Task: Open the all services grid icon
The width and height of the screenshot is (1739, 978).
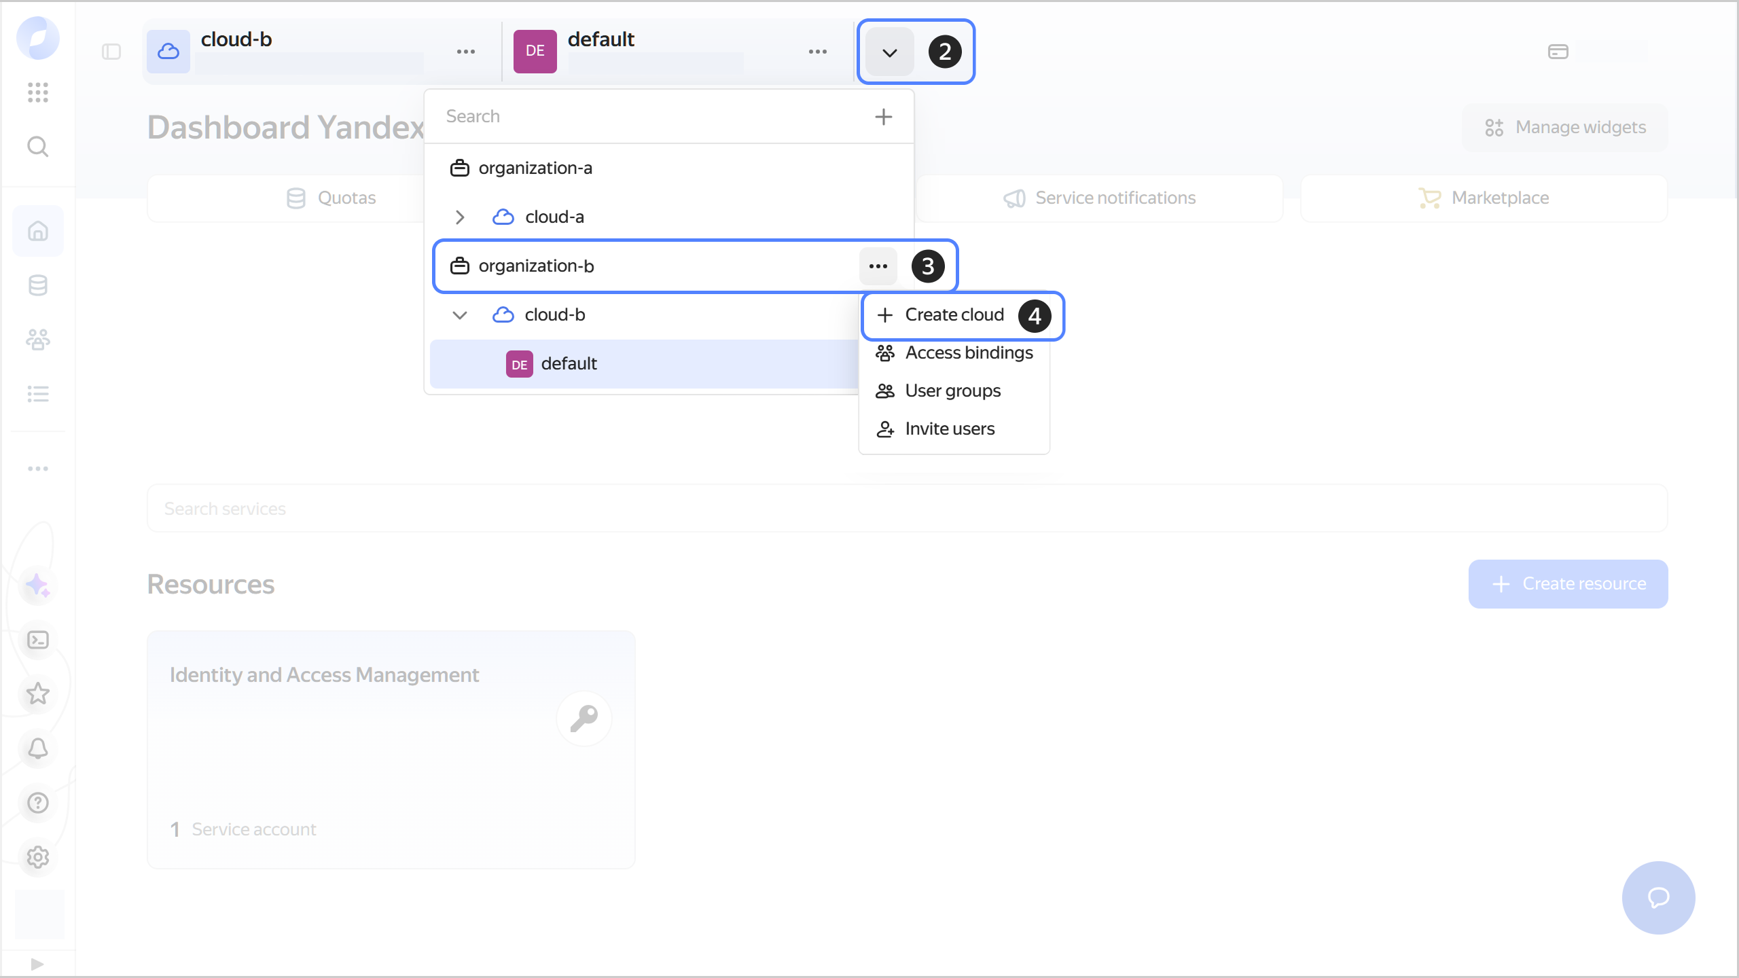Action: (x=38, y=92)
